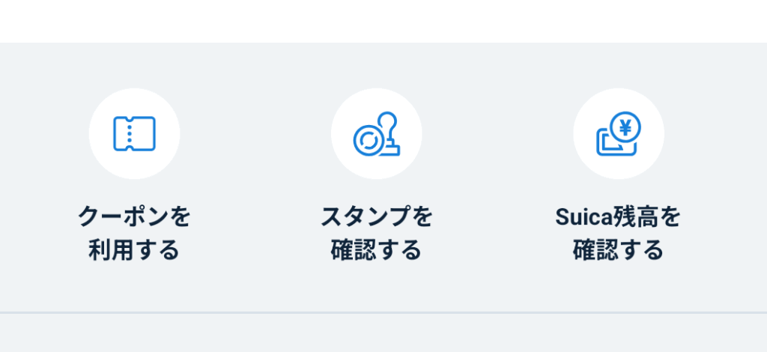Click the クーポンを text line

coord(134,217)
